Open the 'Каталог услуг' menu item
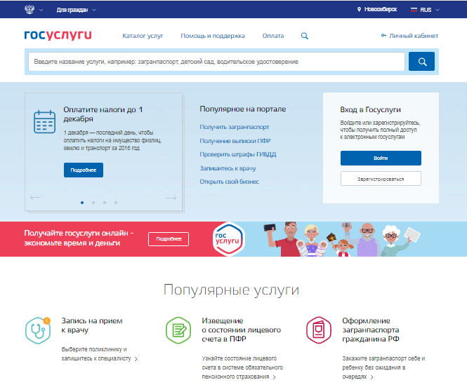 click(x=143, y=36)
